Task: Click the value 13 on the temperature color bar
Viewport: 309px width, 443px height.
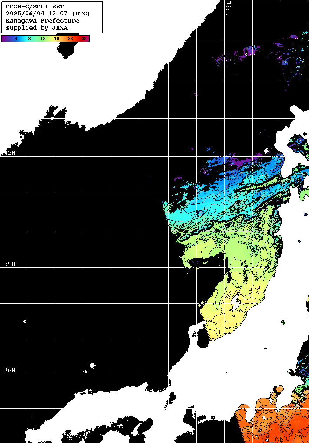Action: pos(43,39)
